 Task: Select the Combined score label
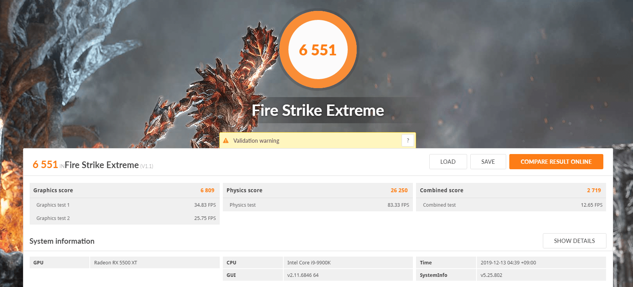441,190
